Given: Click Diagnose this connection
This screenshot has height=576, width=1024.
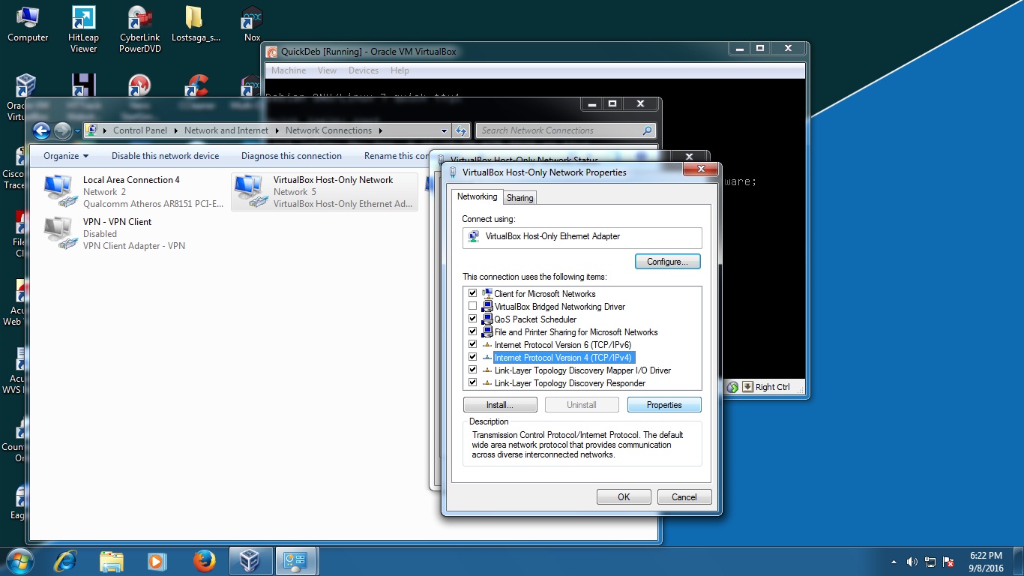Looking at the screenshot, I should point(292,156).
